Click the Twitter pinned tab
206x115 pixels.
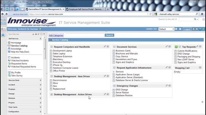tap(17, 9)
